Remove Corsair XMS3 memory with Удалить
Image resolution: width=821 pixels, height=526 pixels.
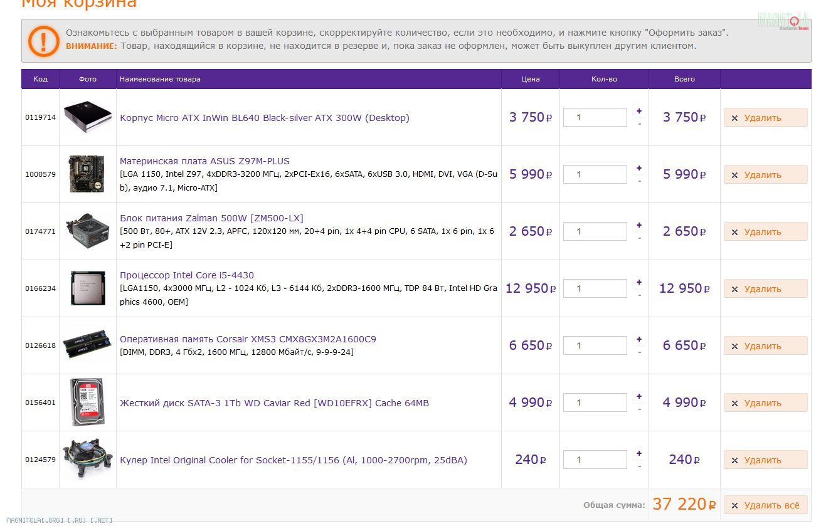[x=765, y=345]
